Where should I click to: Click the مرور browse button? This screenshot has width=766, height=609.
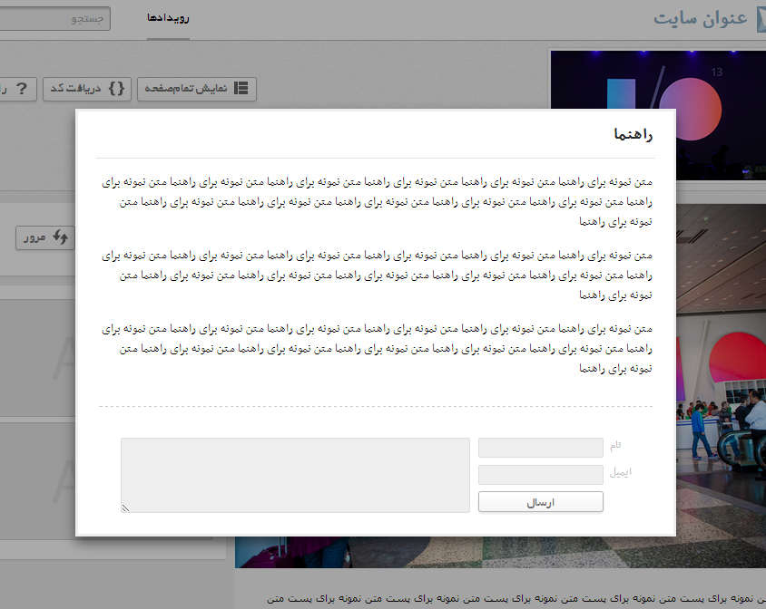(44, 237)
